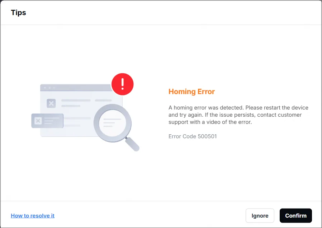Click the three dots in the illustration title bar
Viewport: 322px width, 228px height.
tap(49, 88)
